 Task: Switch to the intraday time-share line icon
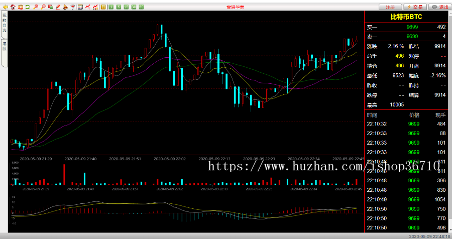pos(88,7)
